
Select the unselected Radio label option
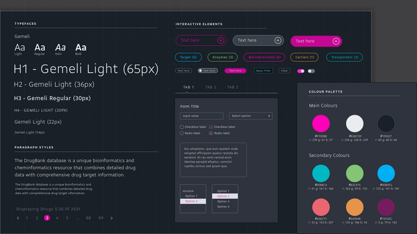[x=182, y=133]
